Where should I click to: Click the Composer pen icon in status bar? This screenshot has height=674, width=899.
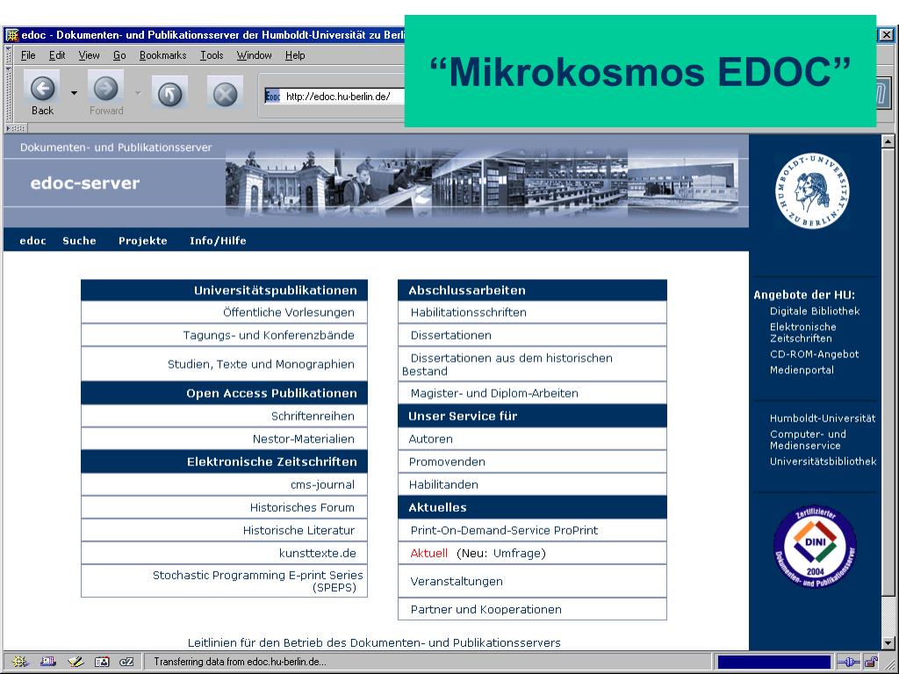pos(76,662)
